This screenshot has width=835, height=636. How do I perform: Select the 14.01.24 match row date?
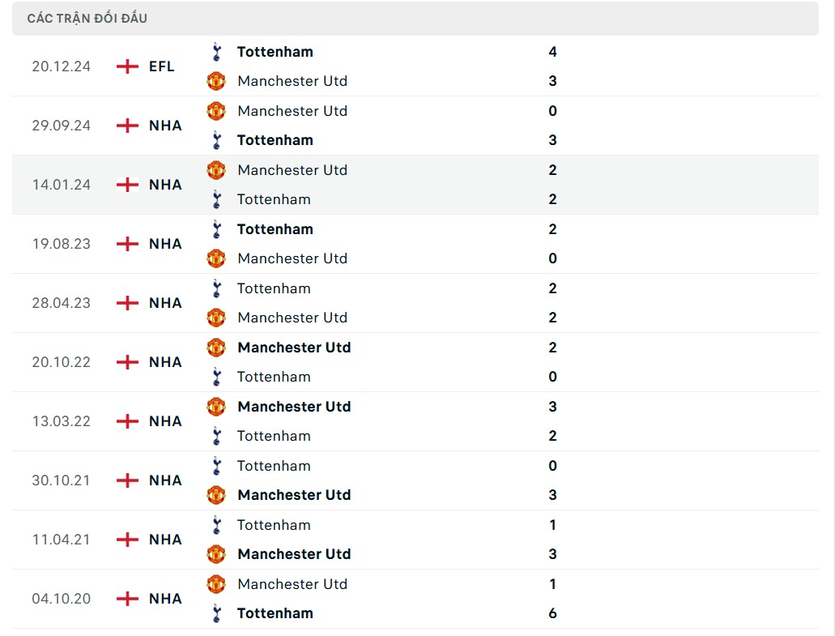[62, 185]
